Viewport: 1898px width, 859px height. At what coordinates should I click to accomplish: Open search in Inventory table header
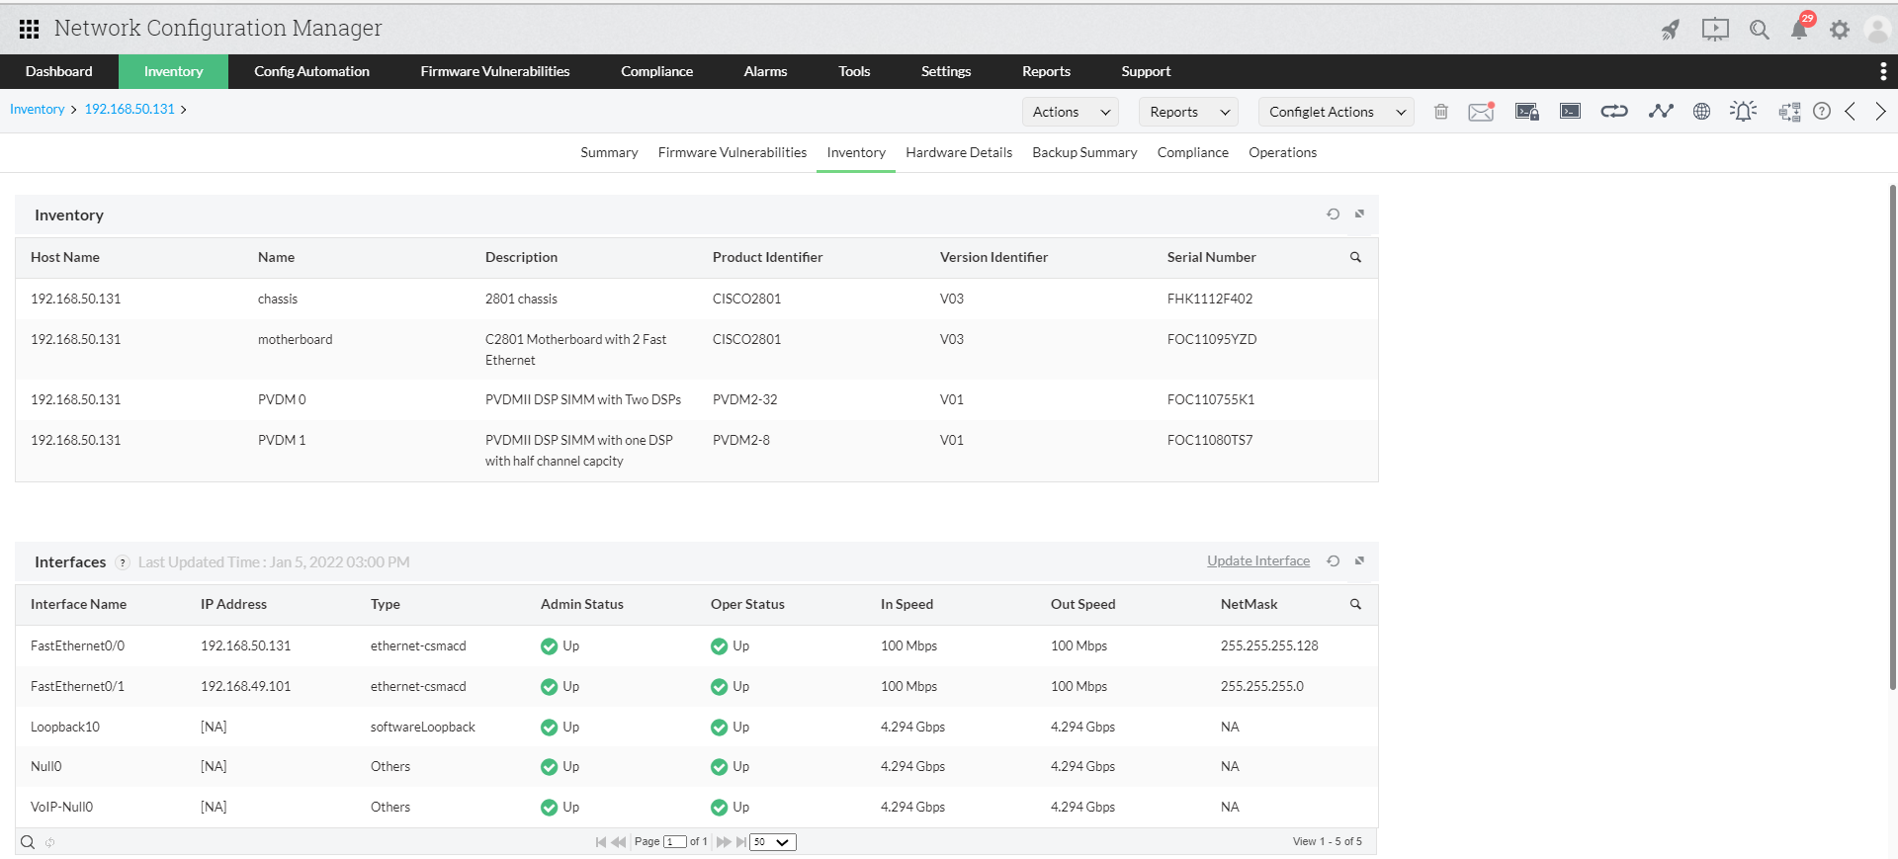tap(1355, 258)
